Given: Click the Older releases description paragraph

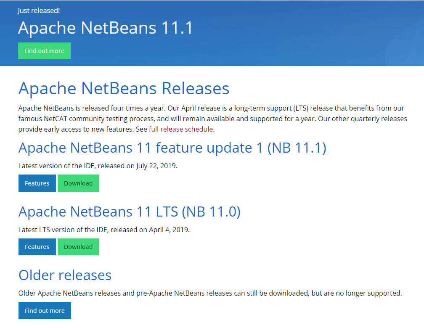Looking at the screenshot, I should pyautogui.click(x=210, y=293).
